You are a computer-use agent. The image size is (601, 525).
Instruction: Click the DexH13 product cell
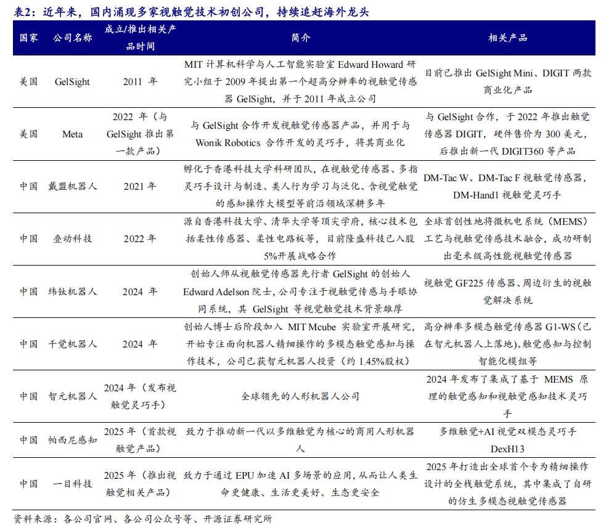[507, 440]
